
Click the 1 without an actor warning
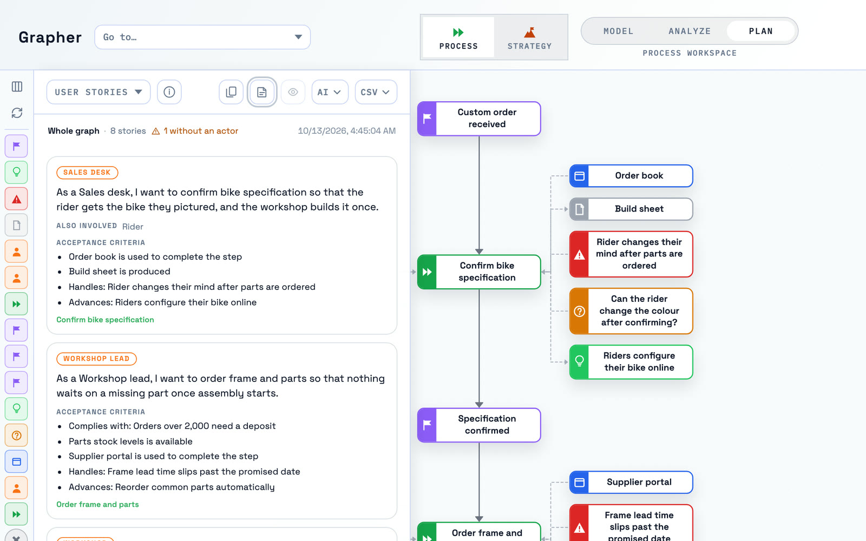(x=195, y=131)
